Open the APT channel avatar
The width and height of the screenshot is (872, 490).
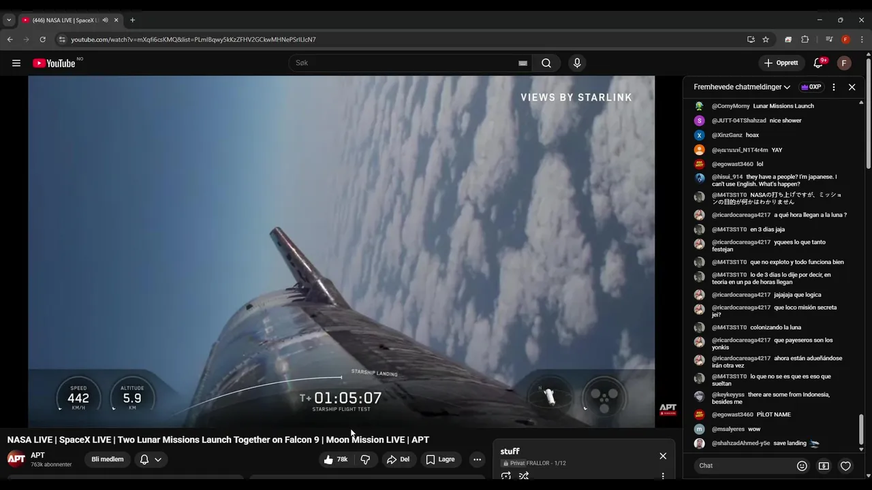coord(16,459)
